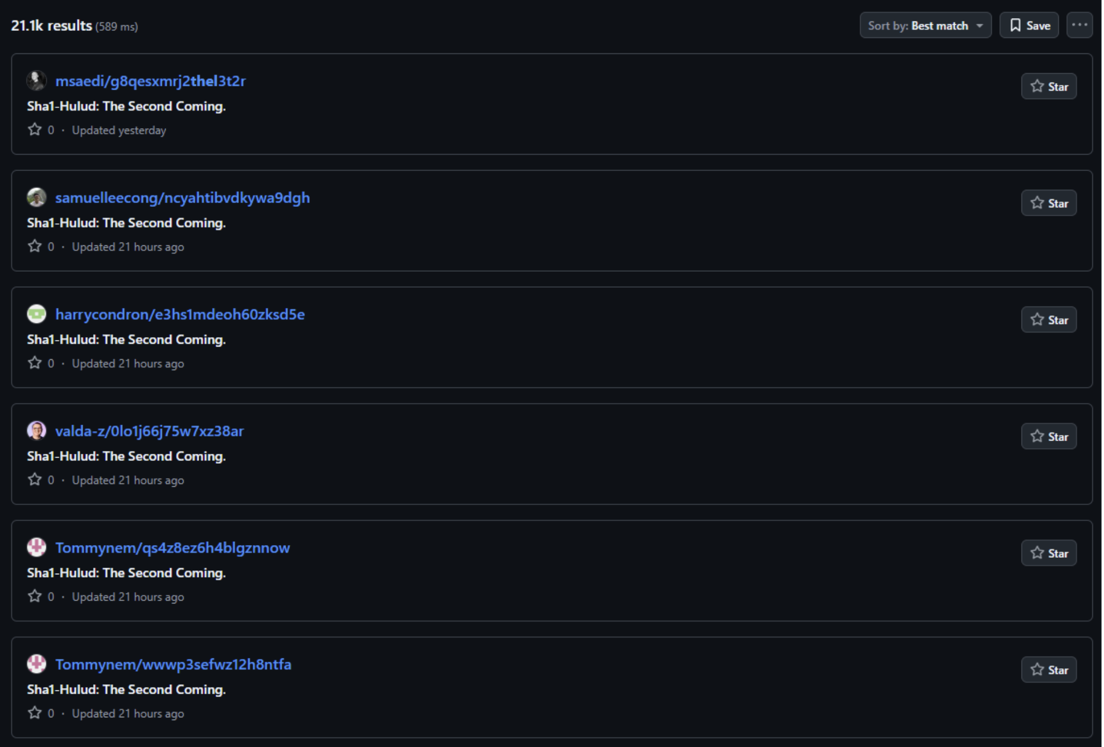This screenshot has width=1104, height=747.
Task: Click harrycondron green avatar icon
Action: [36, 314]
